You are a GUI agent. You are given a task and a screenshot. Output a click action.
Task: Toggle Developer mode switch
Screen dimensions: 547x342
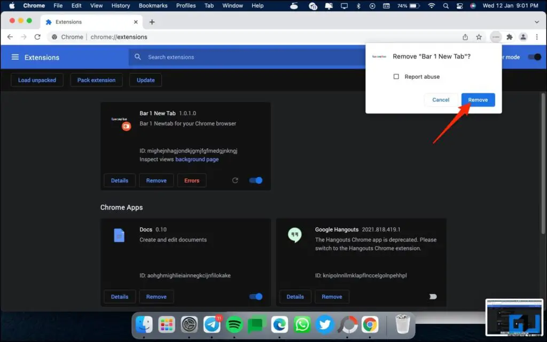pos(534,57)
